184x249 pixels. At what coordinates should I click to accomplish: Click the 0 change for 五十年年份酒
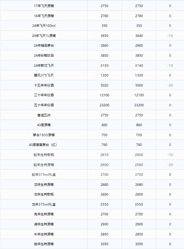click(x=170, y=105)
